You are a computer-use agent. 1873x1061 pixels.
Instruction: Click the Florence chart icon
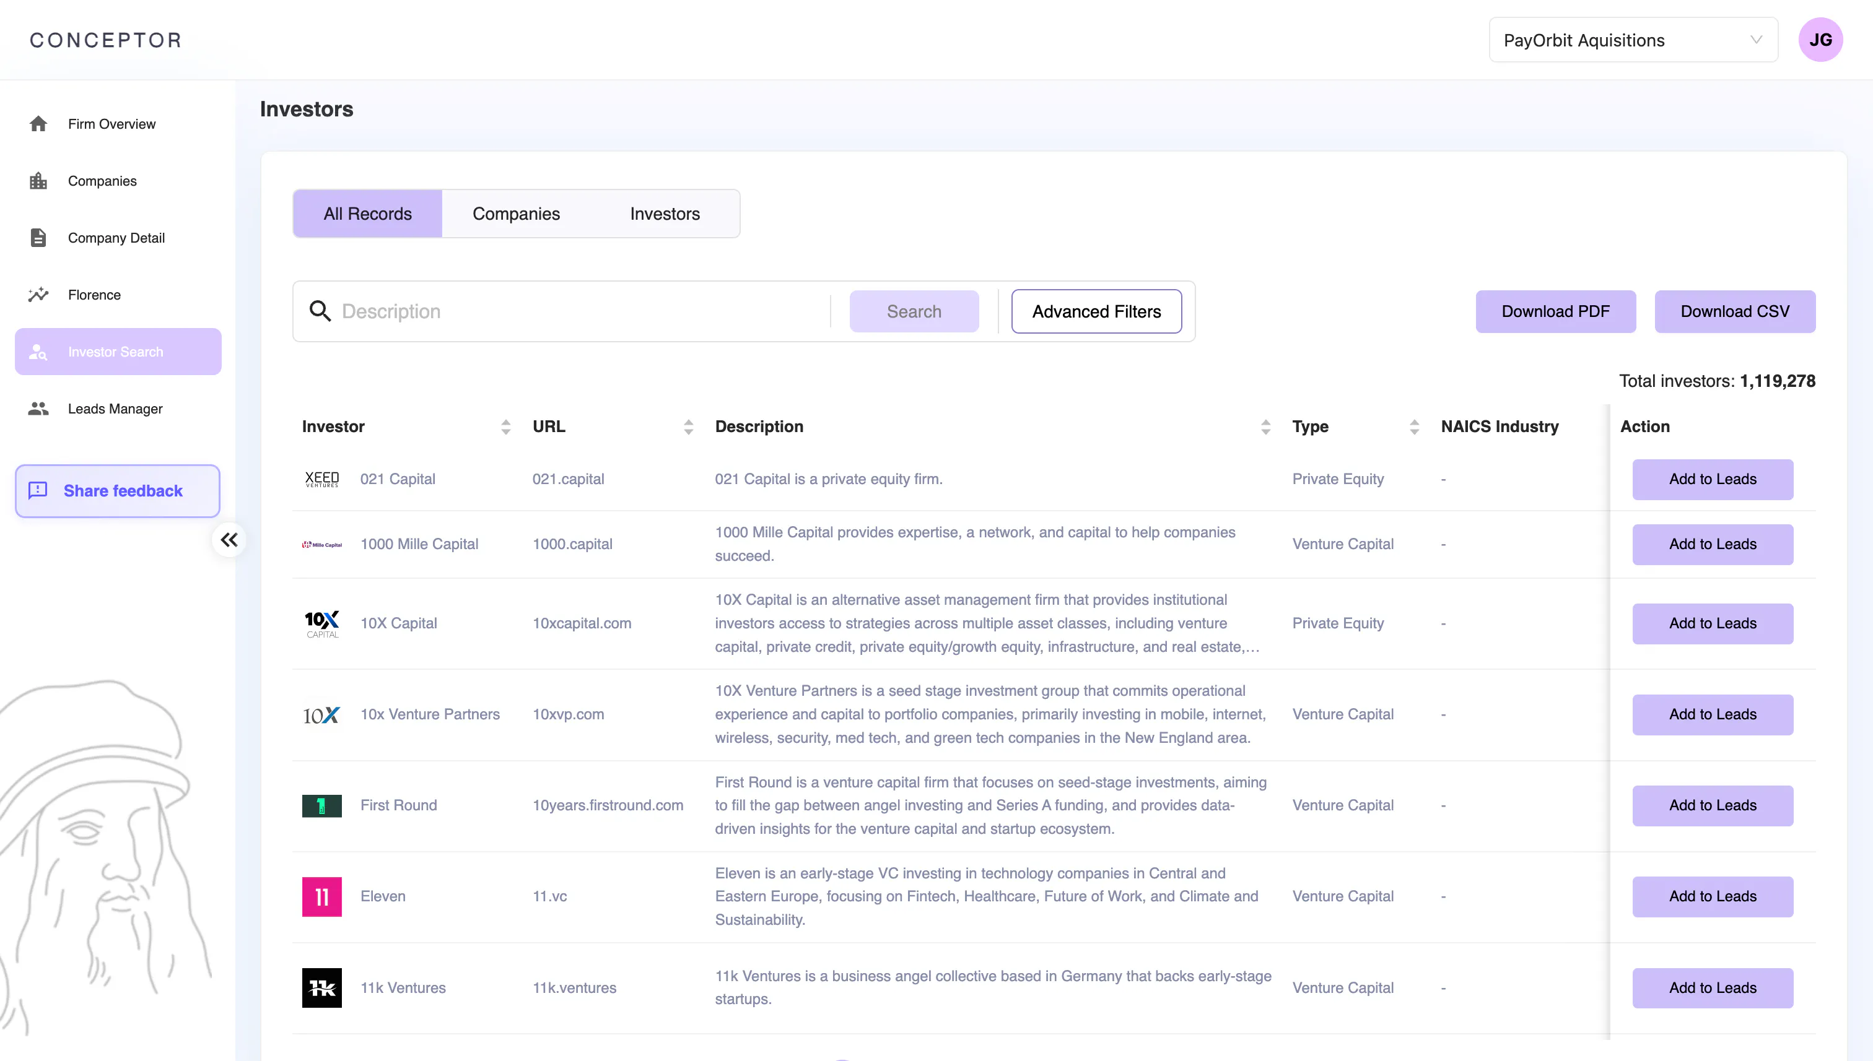[x=38, y=295]
